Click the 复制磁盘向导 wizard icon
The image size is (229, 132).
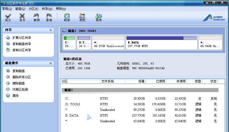pyautogui.click(x=8, y=44)
